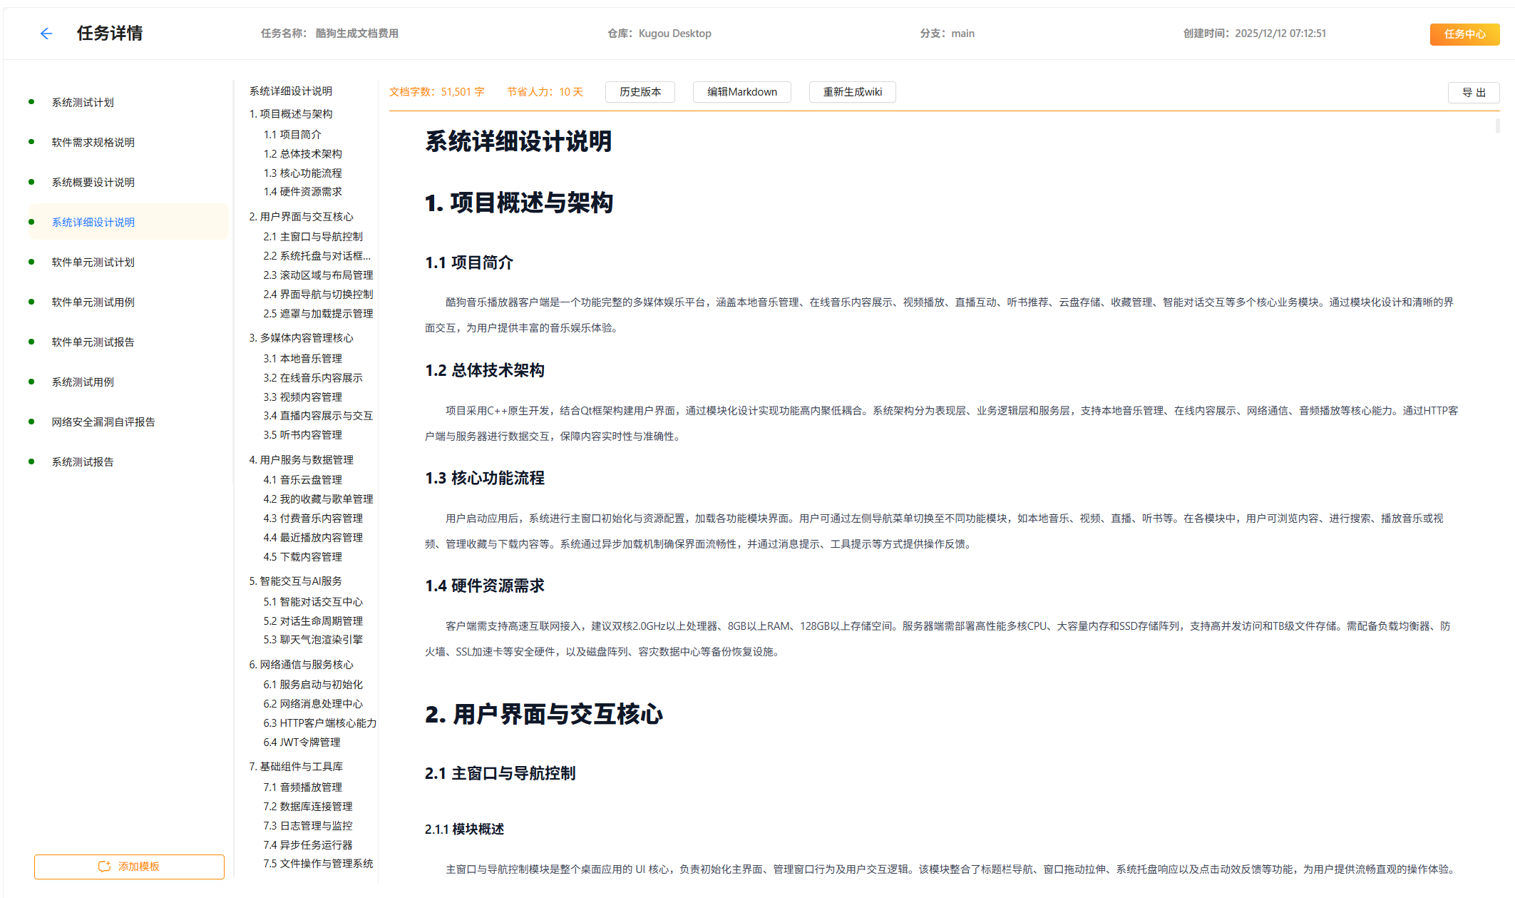Jump to 7.5 文件操作与管理系统

click(317, 863)
